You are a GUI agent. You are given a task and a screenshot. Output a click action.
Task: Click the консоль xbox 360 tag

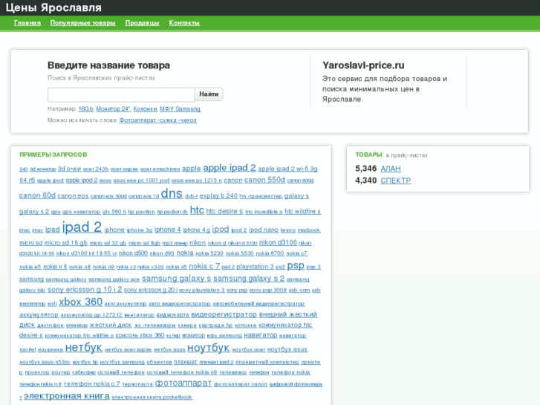[x=140, y=335]
